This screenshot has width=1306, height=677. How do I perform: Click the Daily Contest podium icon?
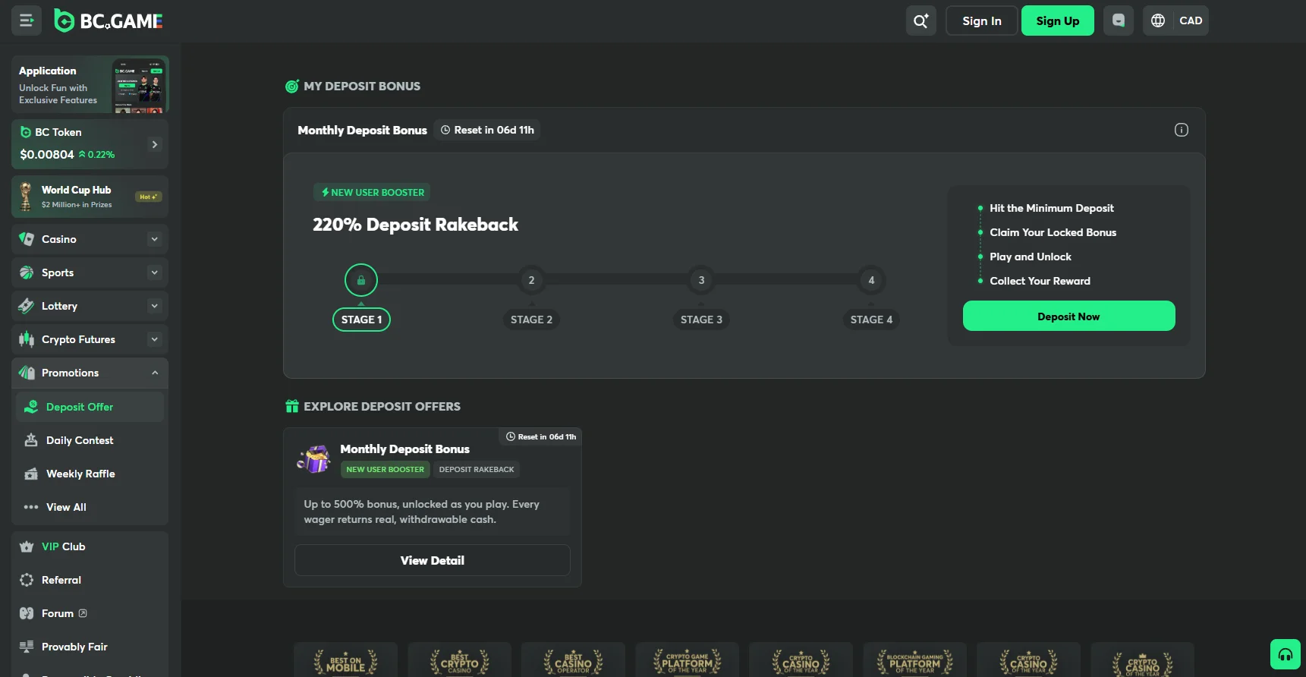pos(31,440)
